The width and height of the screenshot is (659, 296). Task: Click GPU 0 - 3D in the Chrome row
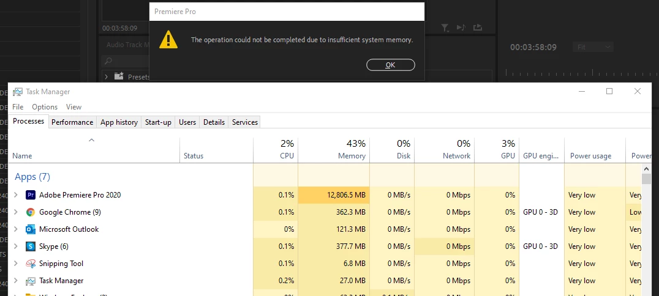point(540,212)
